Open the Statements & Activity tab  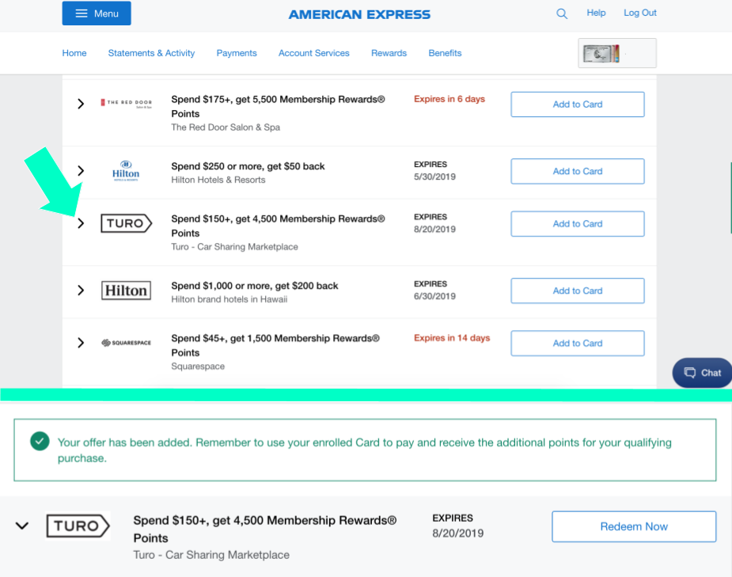click(x=151, y=53)
